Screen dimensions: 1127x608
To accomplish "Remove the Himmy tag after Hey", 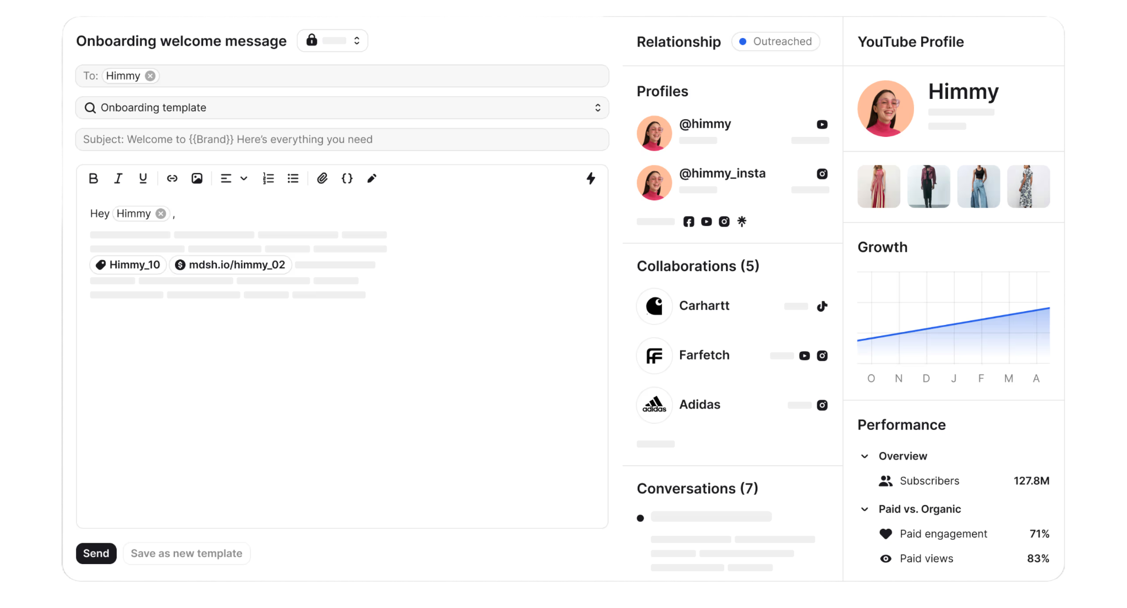I will (161, 213).
